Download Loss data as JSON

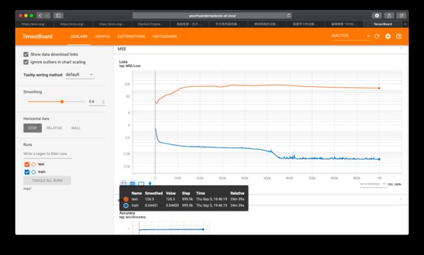398,185
